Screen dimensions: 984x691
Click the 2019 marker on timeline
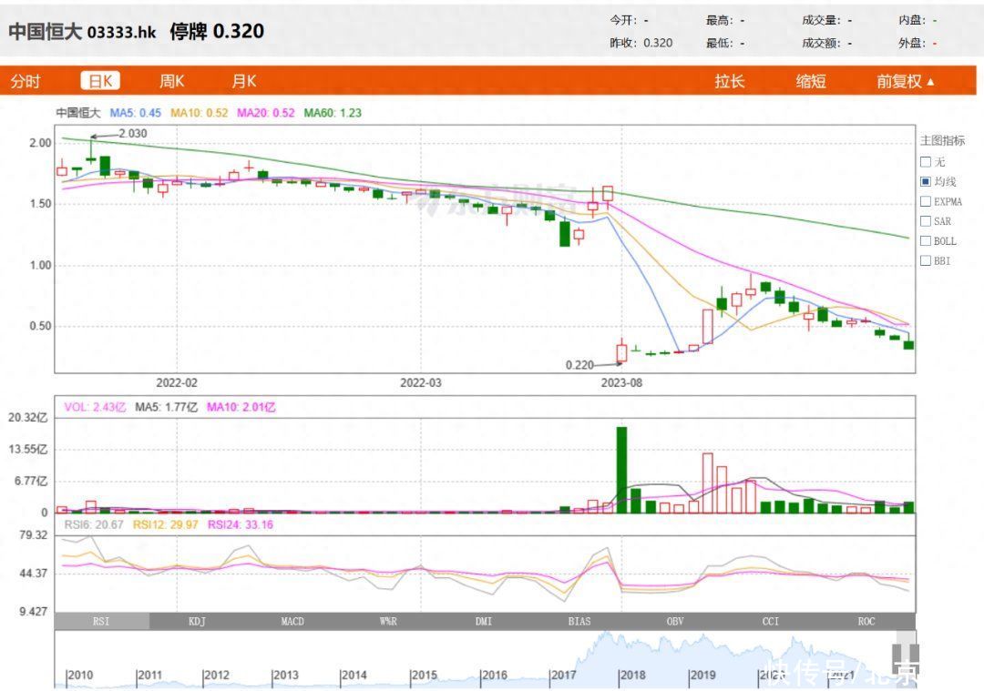[702, 676]
